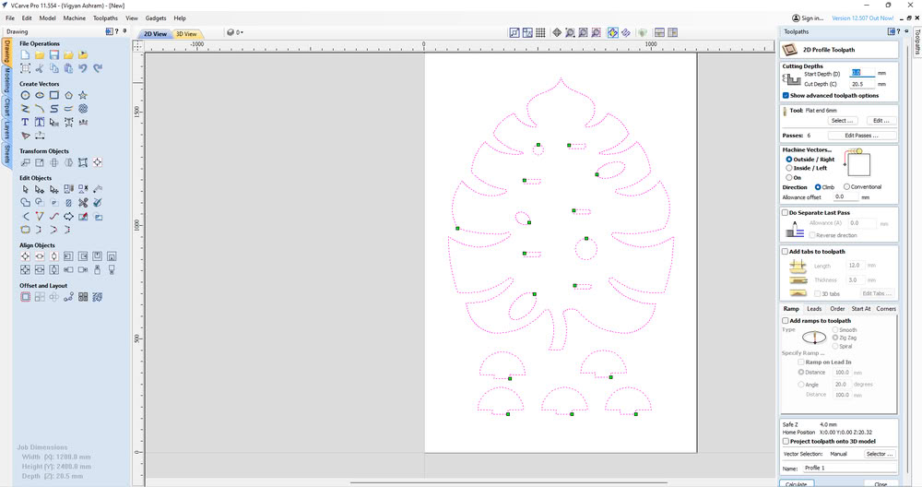Click the tile windows horizontally icon
Viewport: 922px width, 487px height.
tap(660, 33)
